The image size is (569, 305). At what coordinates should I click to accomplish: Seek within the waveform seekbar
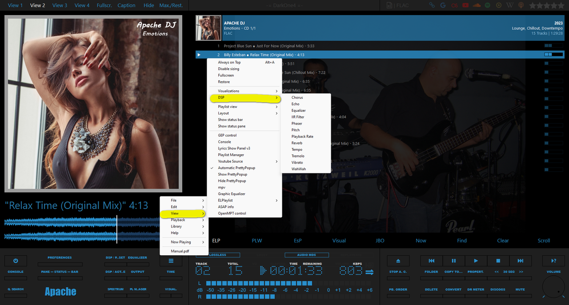[x=82, y=229]
